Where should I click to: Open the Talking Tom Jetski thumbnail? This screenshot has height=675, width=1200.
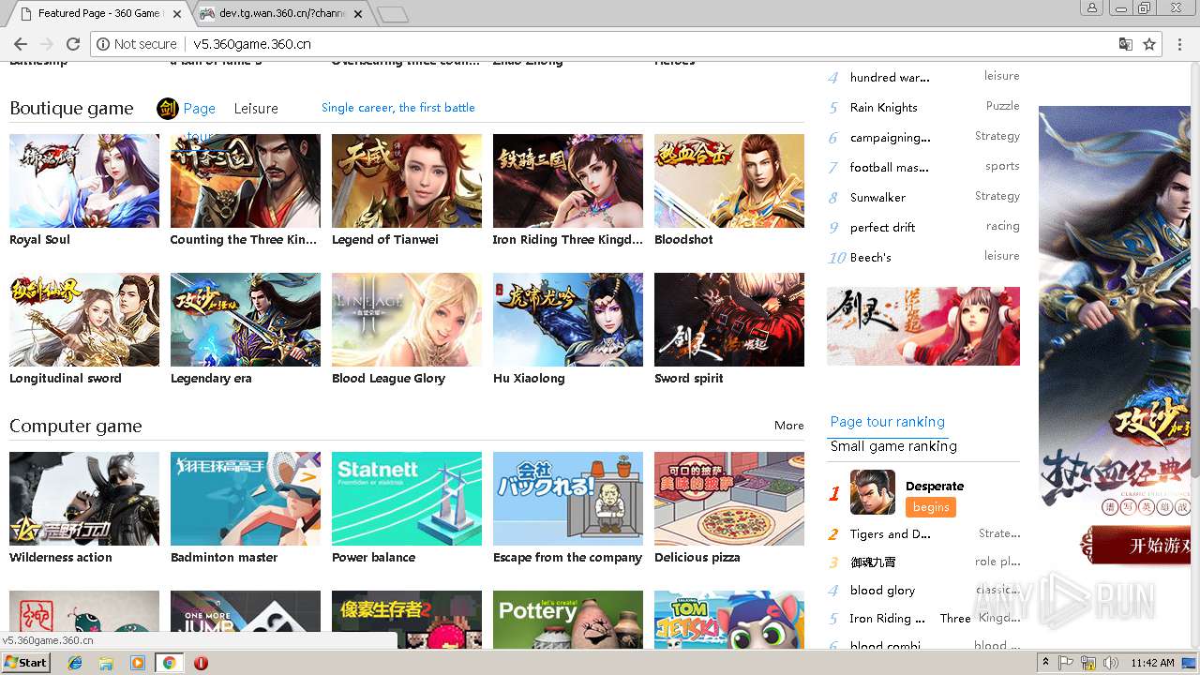coord(729,620)
